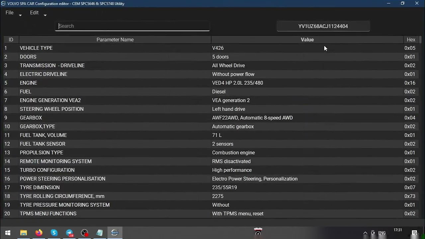Click the 2275 value

point(218,196)
